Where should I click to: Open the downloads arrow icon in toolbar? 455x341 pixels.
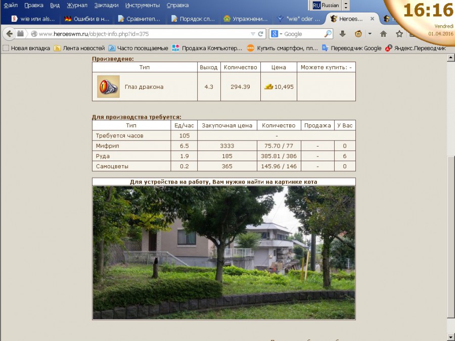click(342, 34)
